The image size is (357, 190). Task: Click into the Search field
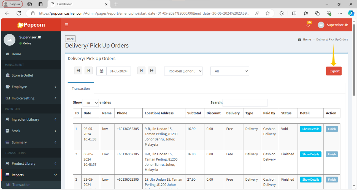pos(245,103)
